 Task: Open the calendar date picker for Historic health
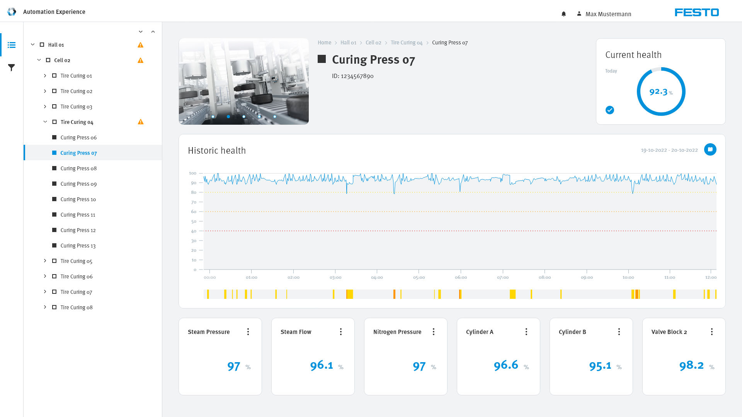(710, 149)
